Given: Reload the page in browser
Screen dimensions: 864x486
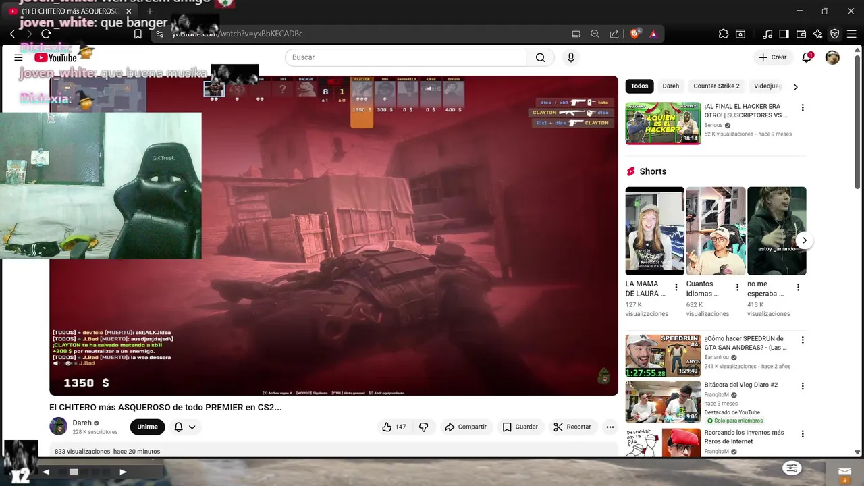Looking at the screenshot, I should (46, 34).
